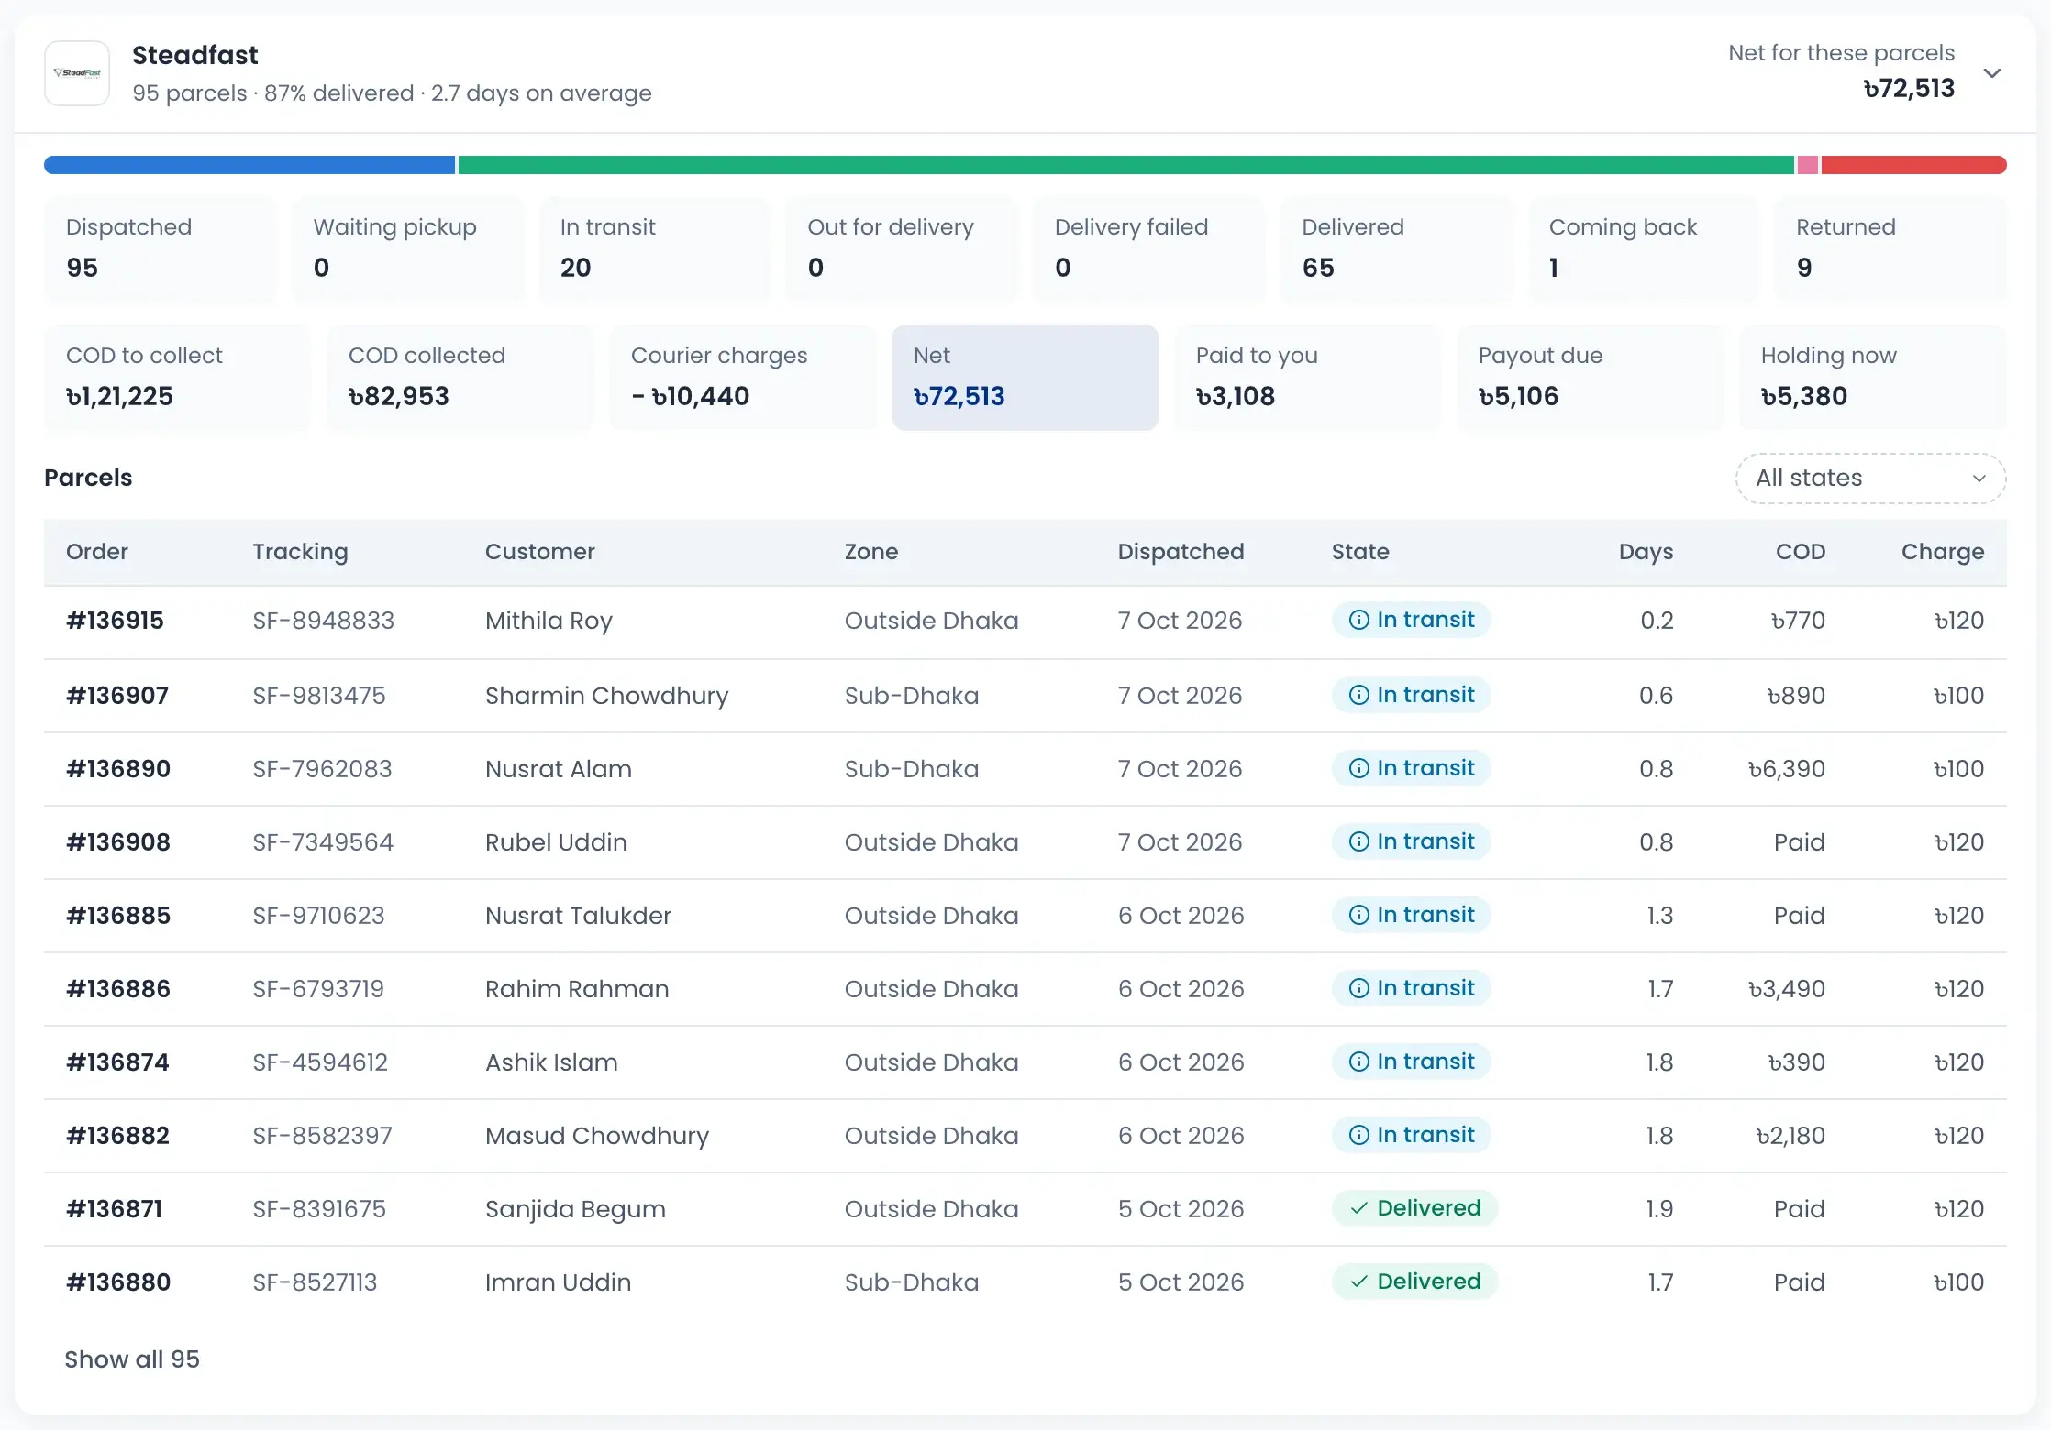Select the Paid to you card
This screenshot has height=1430, width=2051.
pyautogui.click(x=1307, y=378)
